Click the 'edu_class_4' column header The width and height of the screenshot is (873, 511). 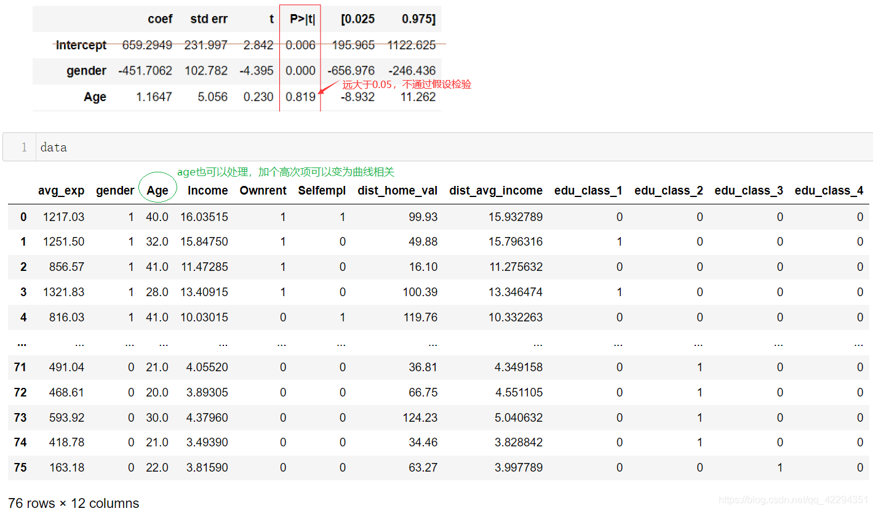(x=829, y=191)
